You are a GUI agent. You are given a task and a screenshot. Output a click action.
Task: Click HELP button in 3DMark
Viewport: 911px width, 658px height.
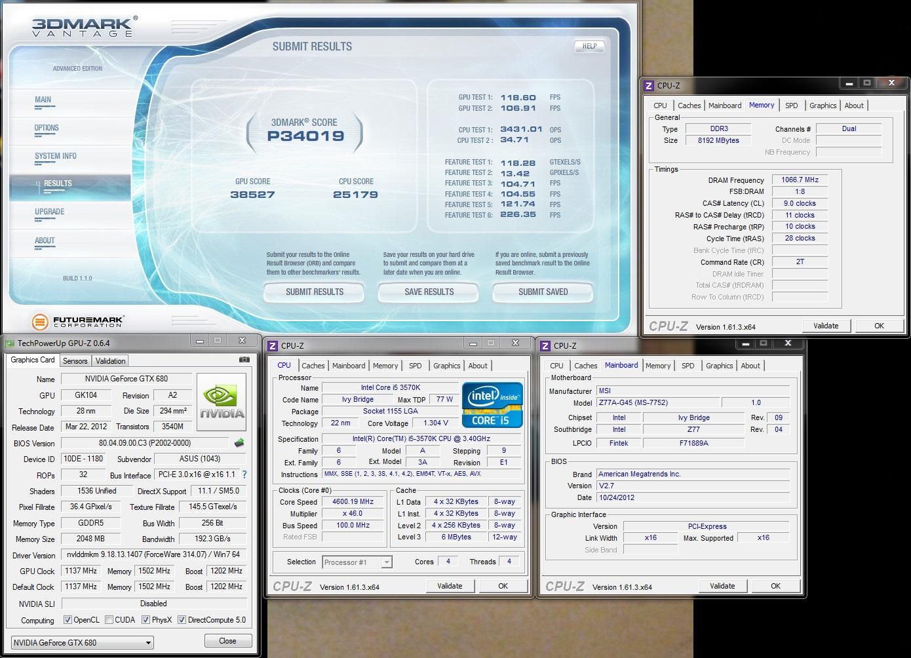[x=590, y=46]
